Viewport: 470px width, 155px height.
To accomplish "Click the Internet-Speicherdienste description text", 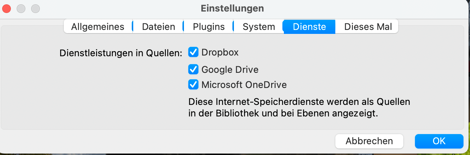I will tap(299, 107).
